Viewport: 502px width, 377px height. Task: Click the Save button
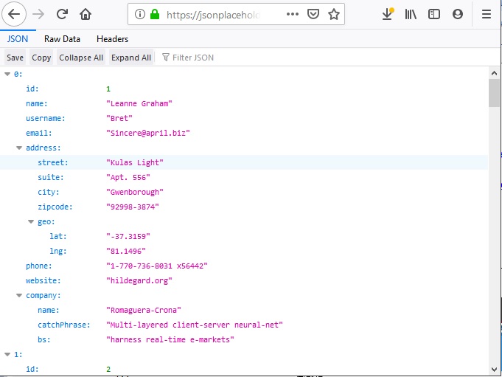click(15, 58)
